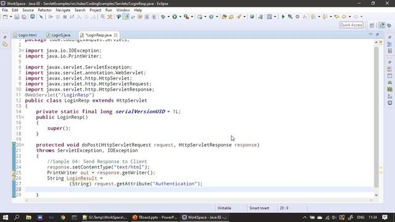
Task: Open the Run configurations dropdown arrow
Action: point(180,17)
